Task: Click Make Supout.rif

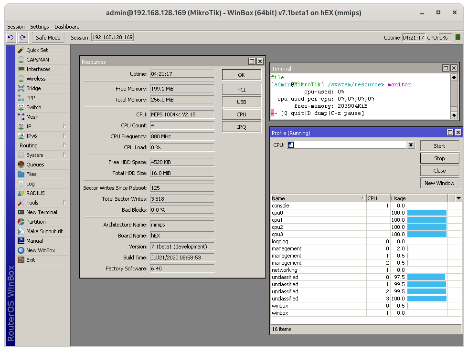Action: (x=43, y=231)
